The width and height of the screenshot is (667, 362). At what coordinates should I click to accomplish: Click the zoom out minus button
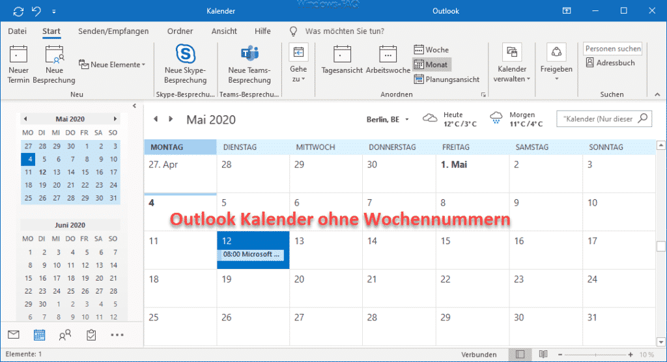(x=560, y=354)
